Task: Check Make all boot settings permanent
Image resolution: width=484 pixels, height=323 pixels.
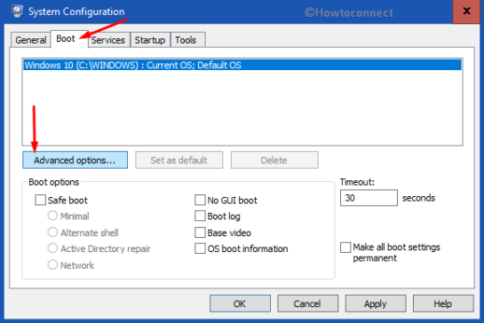Action: pos(345,248)
